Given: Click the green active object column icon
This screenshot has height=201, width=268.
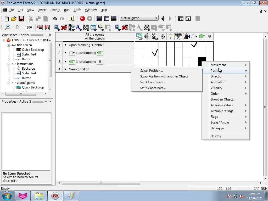Looking at the screenshot, I should [202, 36].
